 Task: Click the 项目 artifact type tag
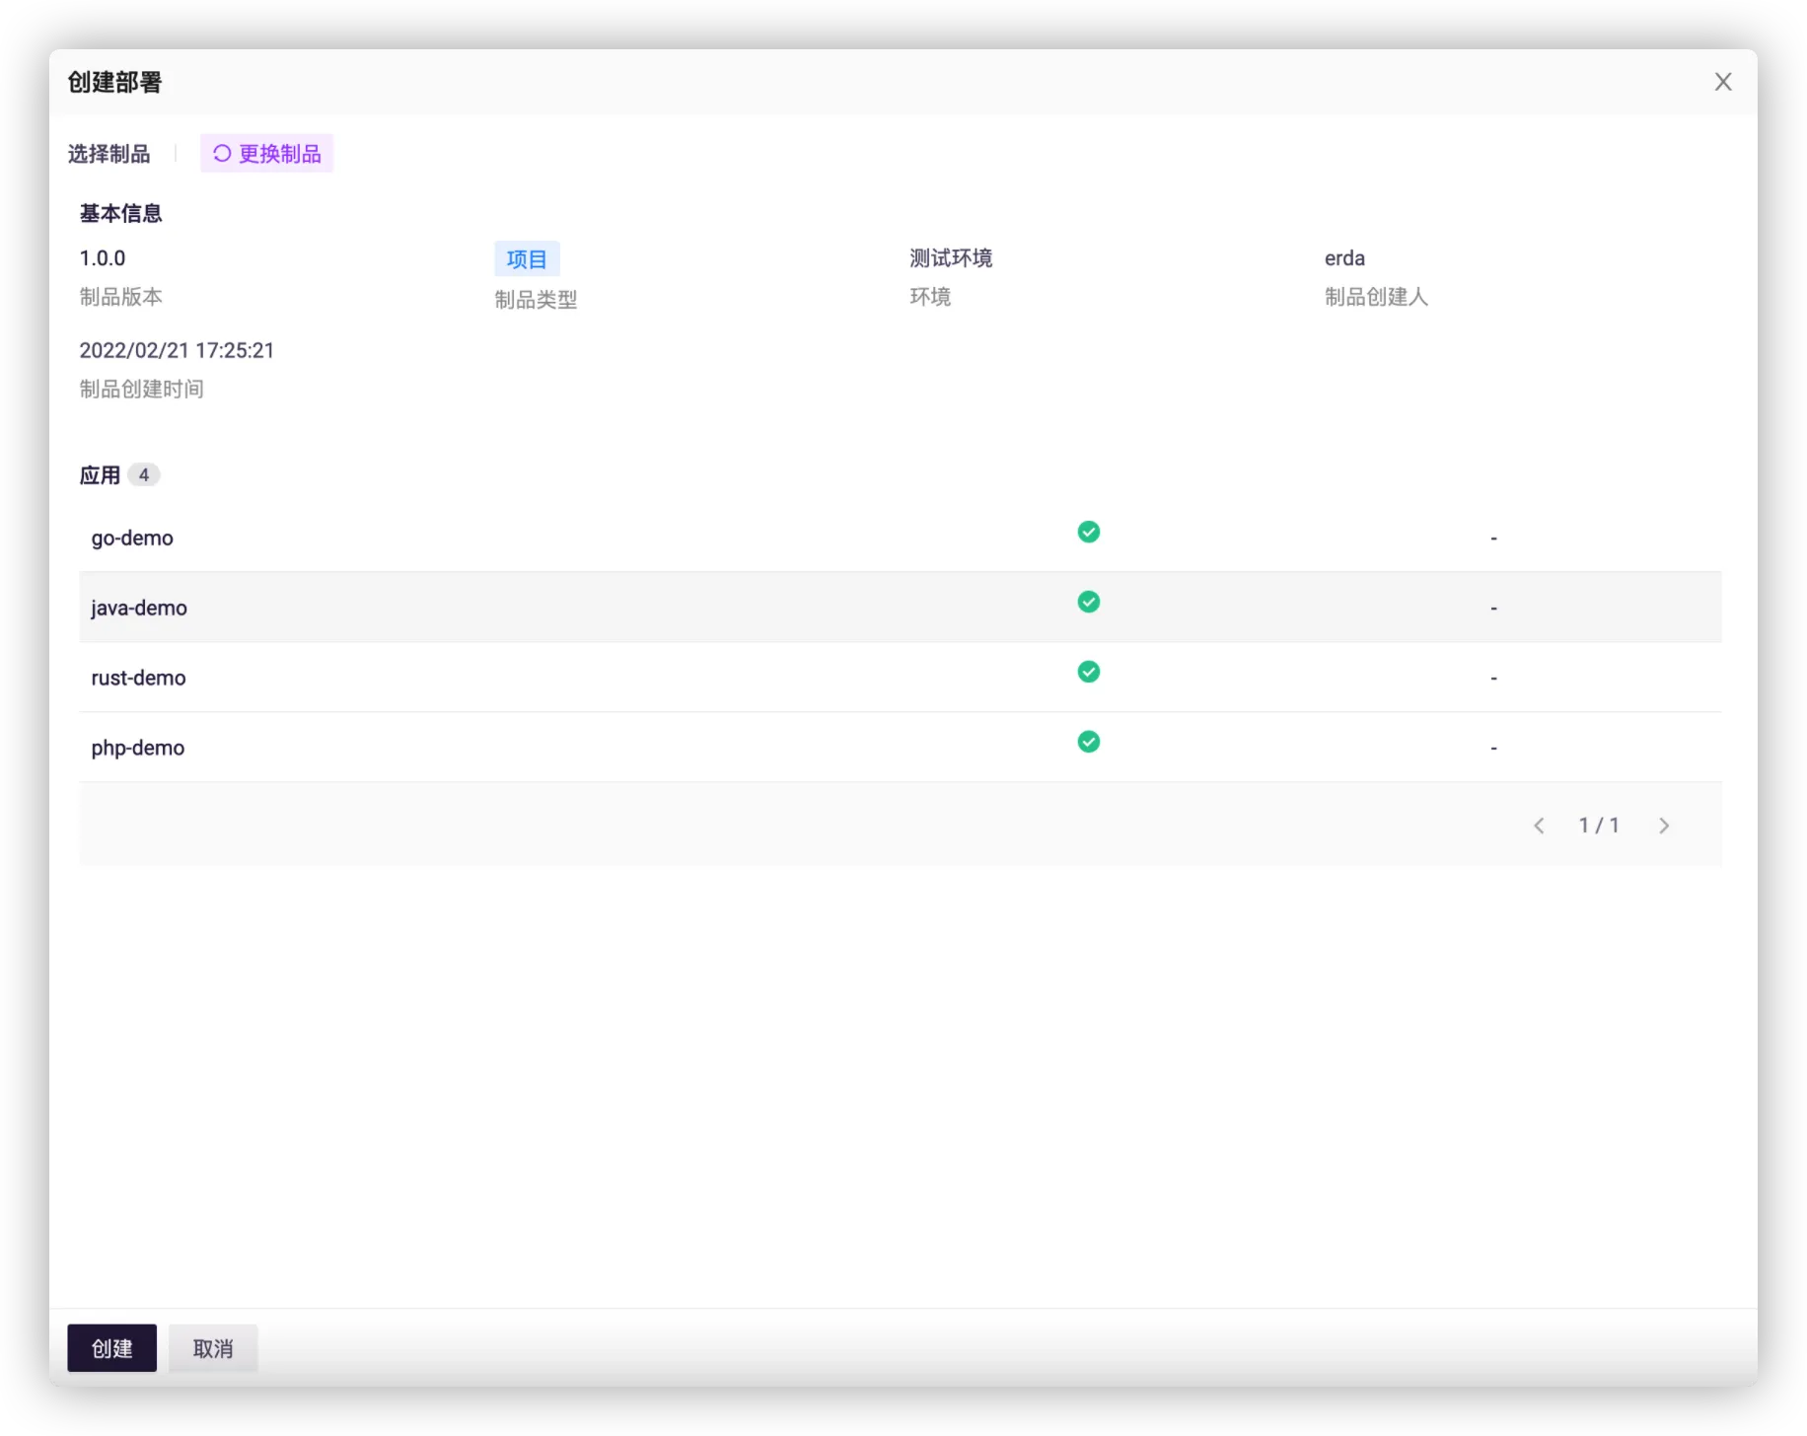[527, 259]
